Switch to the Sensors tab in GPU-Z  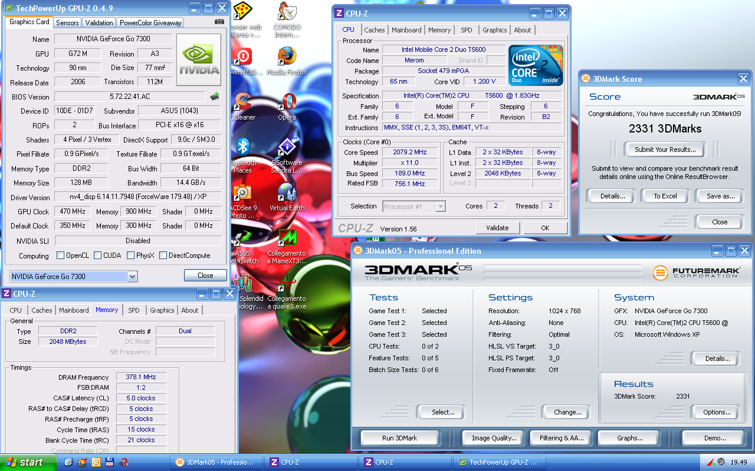(67, 23)
